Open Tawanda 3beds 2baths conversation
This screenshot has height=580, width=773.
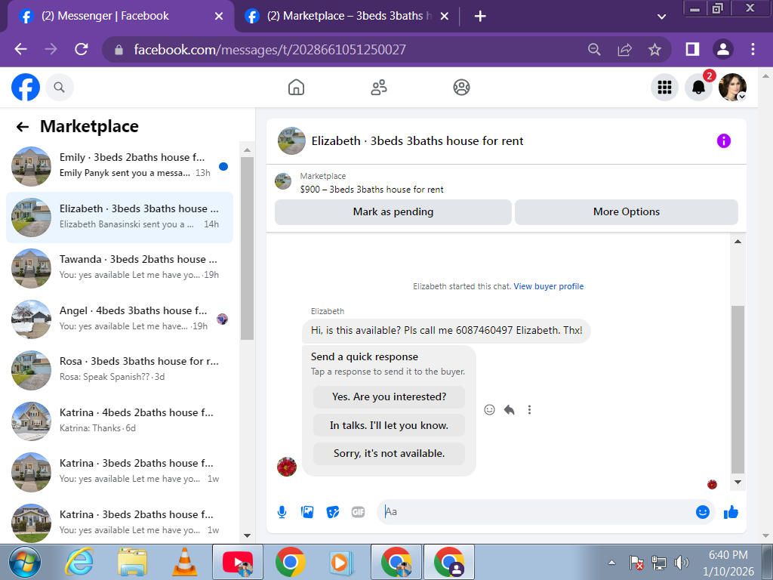click(119, 268)
